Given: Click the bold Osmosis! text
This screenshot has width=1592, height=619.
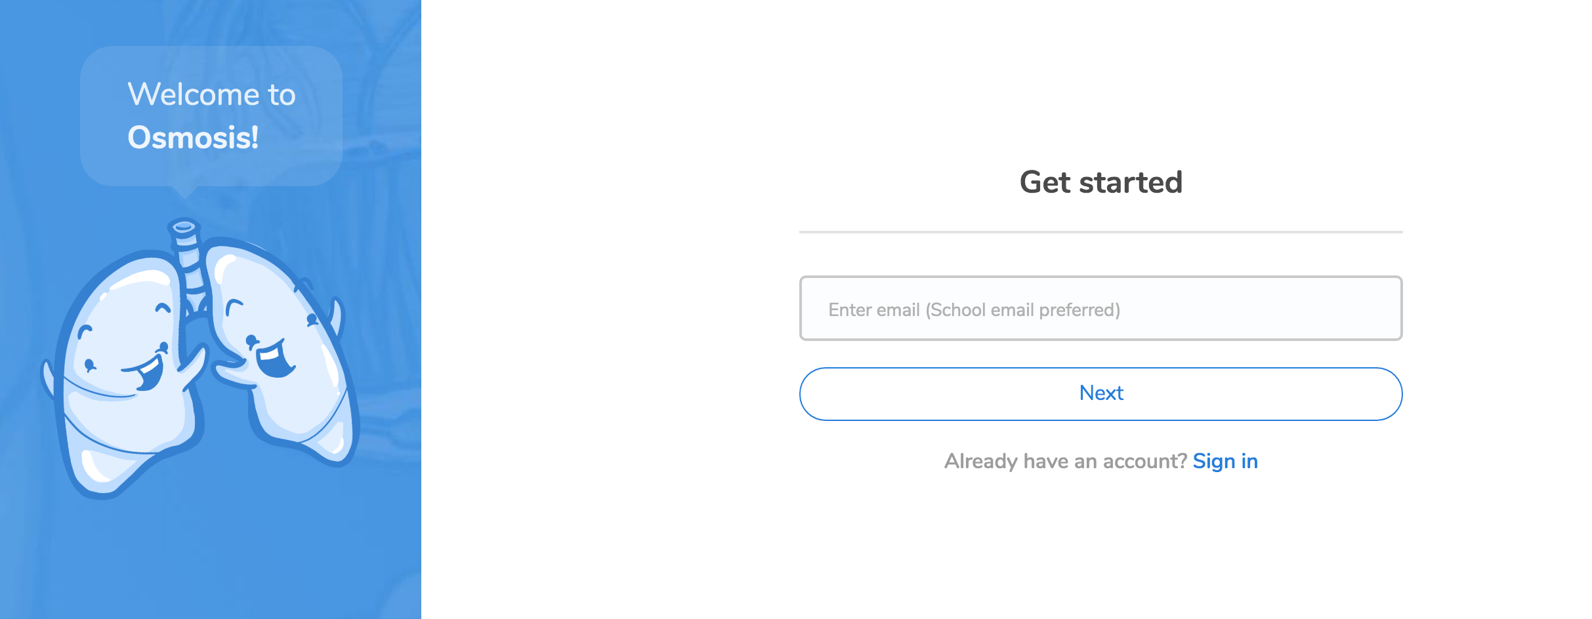Looking at the screenshot, I should pyautogui.click(x=193, y=138).
